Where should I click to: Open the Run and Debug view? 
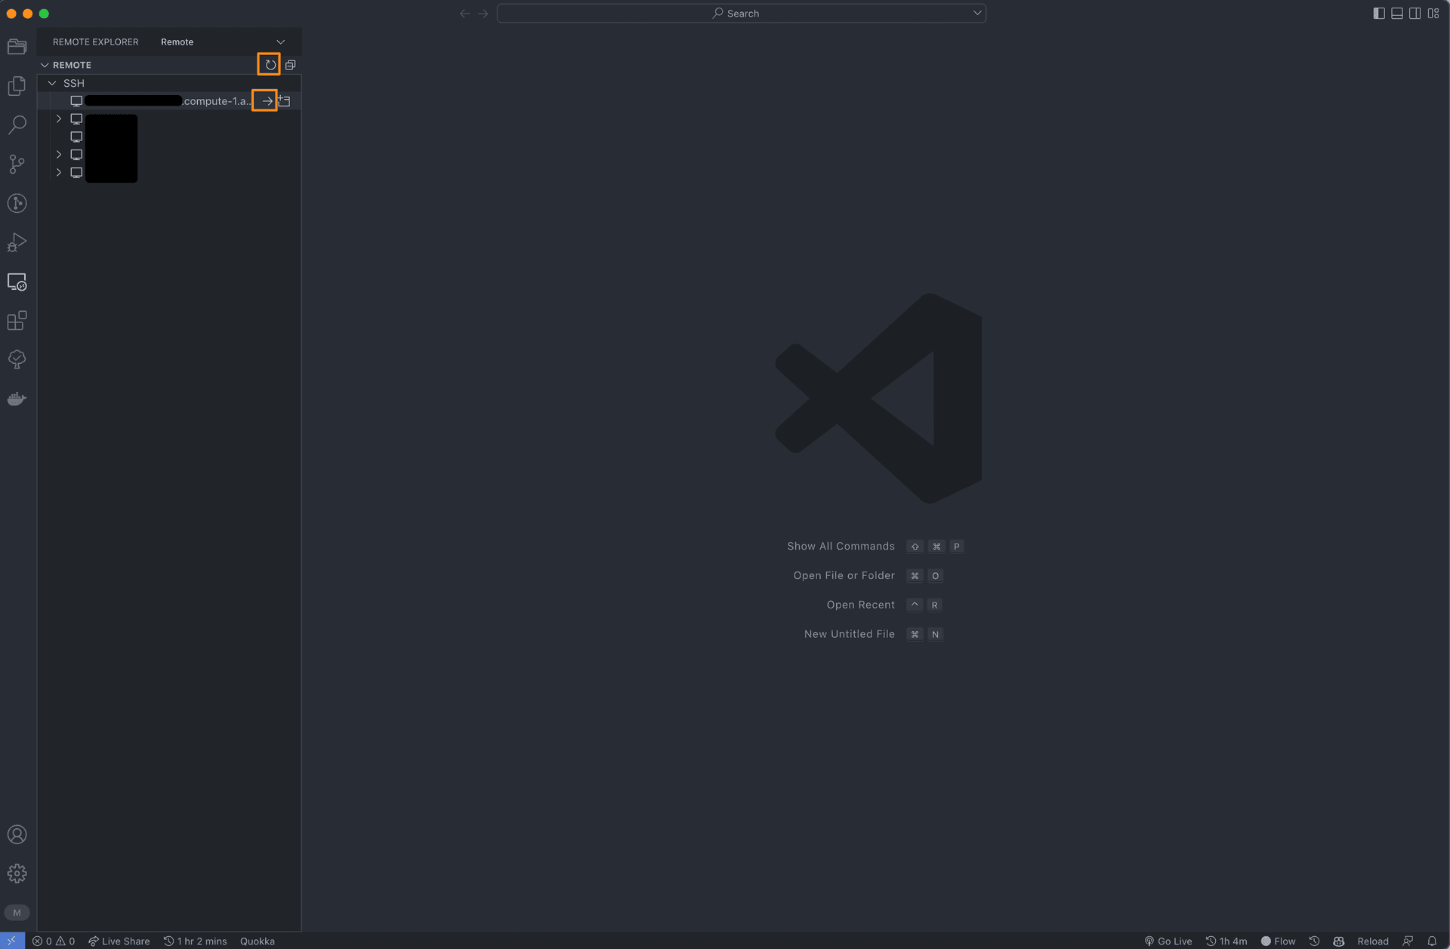[x=17, y=242]
